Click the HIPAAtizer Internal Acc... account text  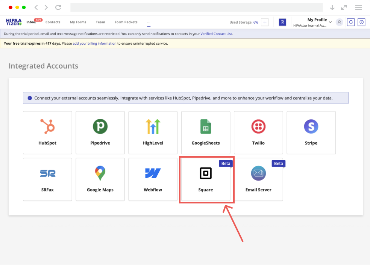309,26
